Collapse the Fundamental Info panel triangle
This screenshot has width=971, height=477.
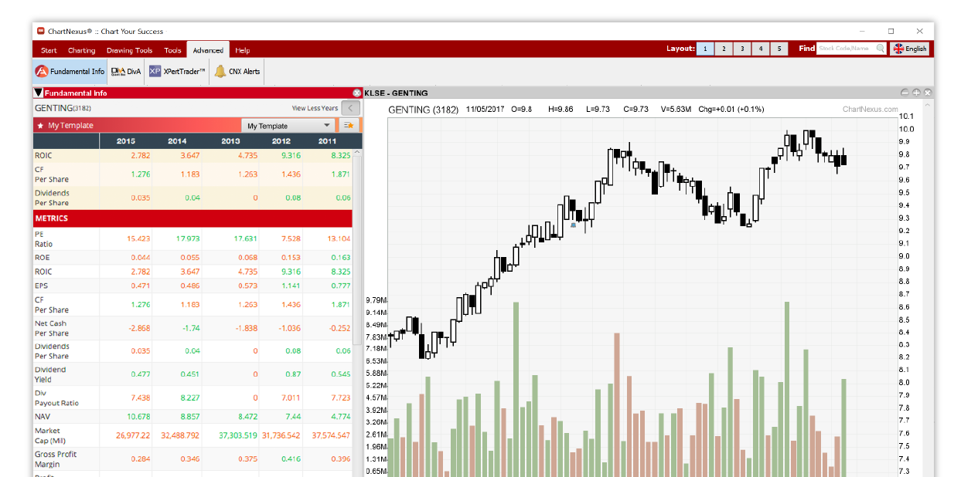39,93
